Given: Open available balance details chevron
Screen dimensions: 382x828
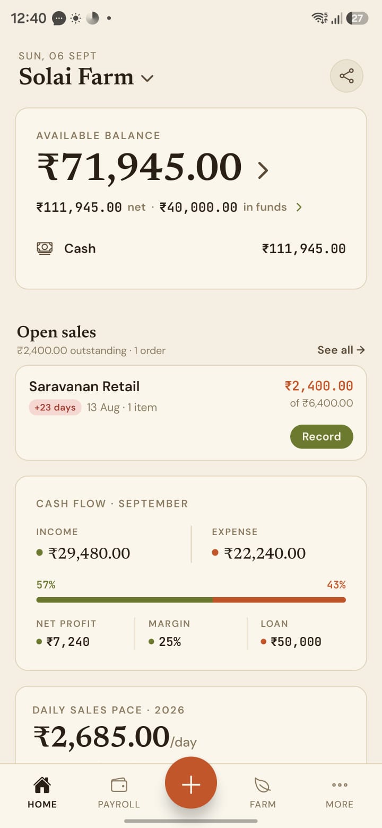Looking at the screenshot, I should pyautogui.click(x=263, y=170).
